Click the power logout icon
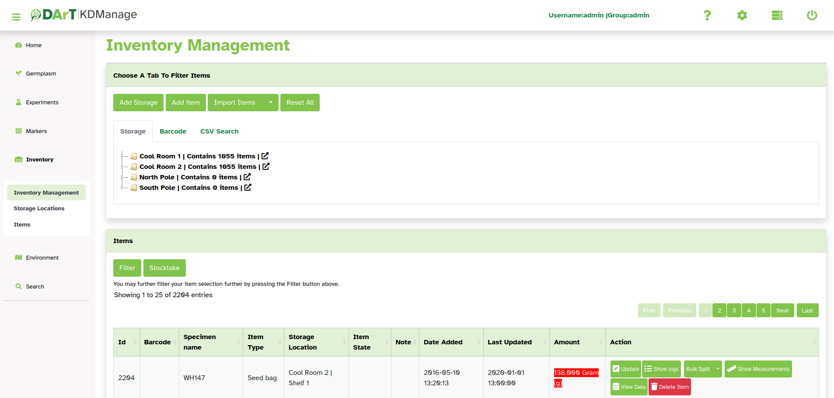Viewport: 834px width, 398px height. click(x=812, y=16)
